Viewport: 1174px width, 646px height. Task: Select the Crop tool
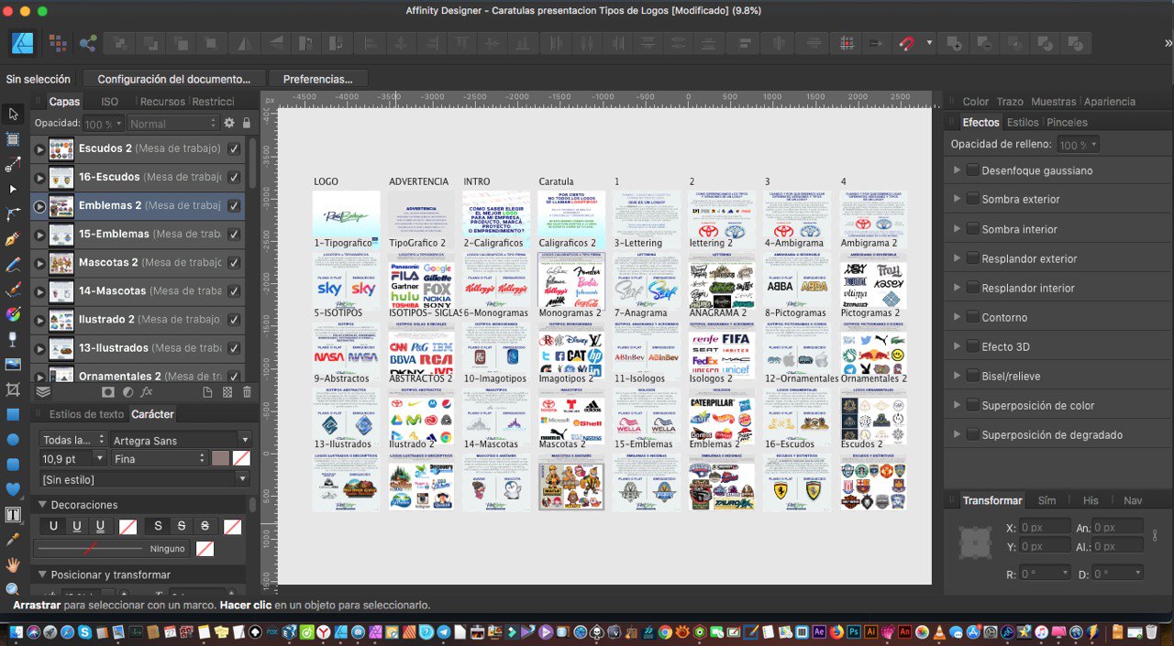tap(13, 389)
